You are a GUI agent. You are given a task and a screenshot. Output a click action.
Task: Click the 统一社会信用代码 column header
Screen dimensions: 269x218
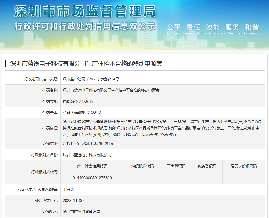pos(92,166)
